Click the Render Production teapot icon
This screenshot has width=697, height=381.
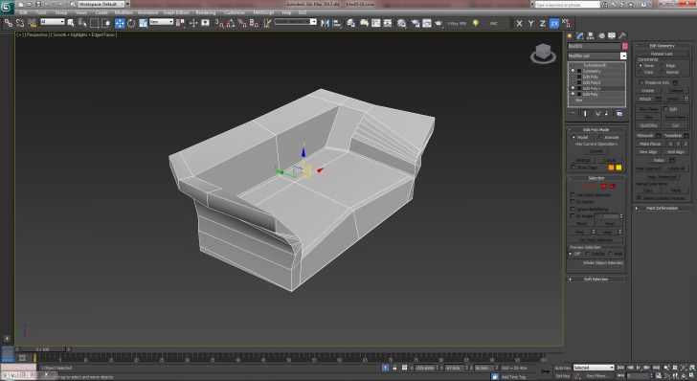coord(438,23)
